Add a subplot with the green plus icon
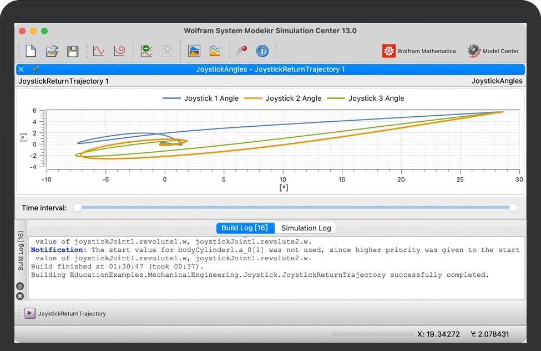541x351 pixels. tap(146, 51)
